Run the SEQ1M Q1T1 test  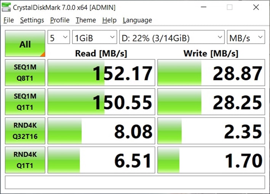(x=25, y=102)
